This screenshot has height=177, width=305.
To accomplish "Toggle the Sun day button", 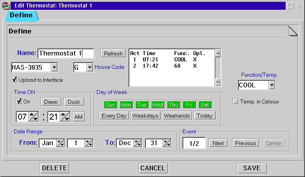I will click(x=110, y=105).
